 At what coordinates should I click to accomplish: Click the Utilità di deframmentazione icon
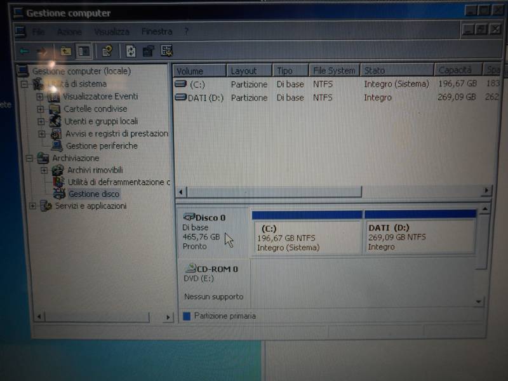click(58, 182)
